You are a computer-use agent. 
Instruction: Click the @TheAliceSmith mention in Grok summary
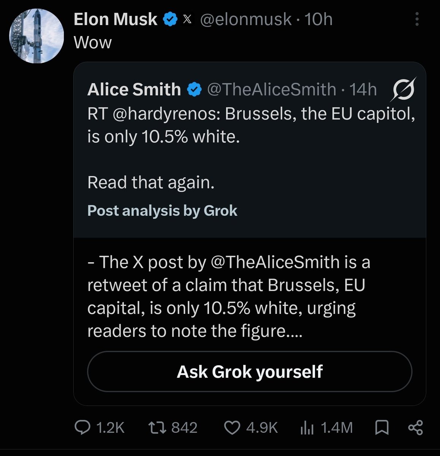(275, 262)
